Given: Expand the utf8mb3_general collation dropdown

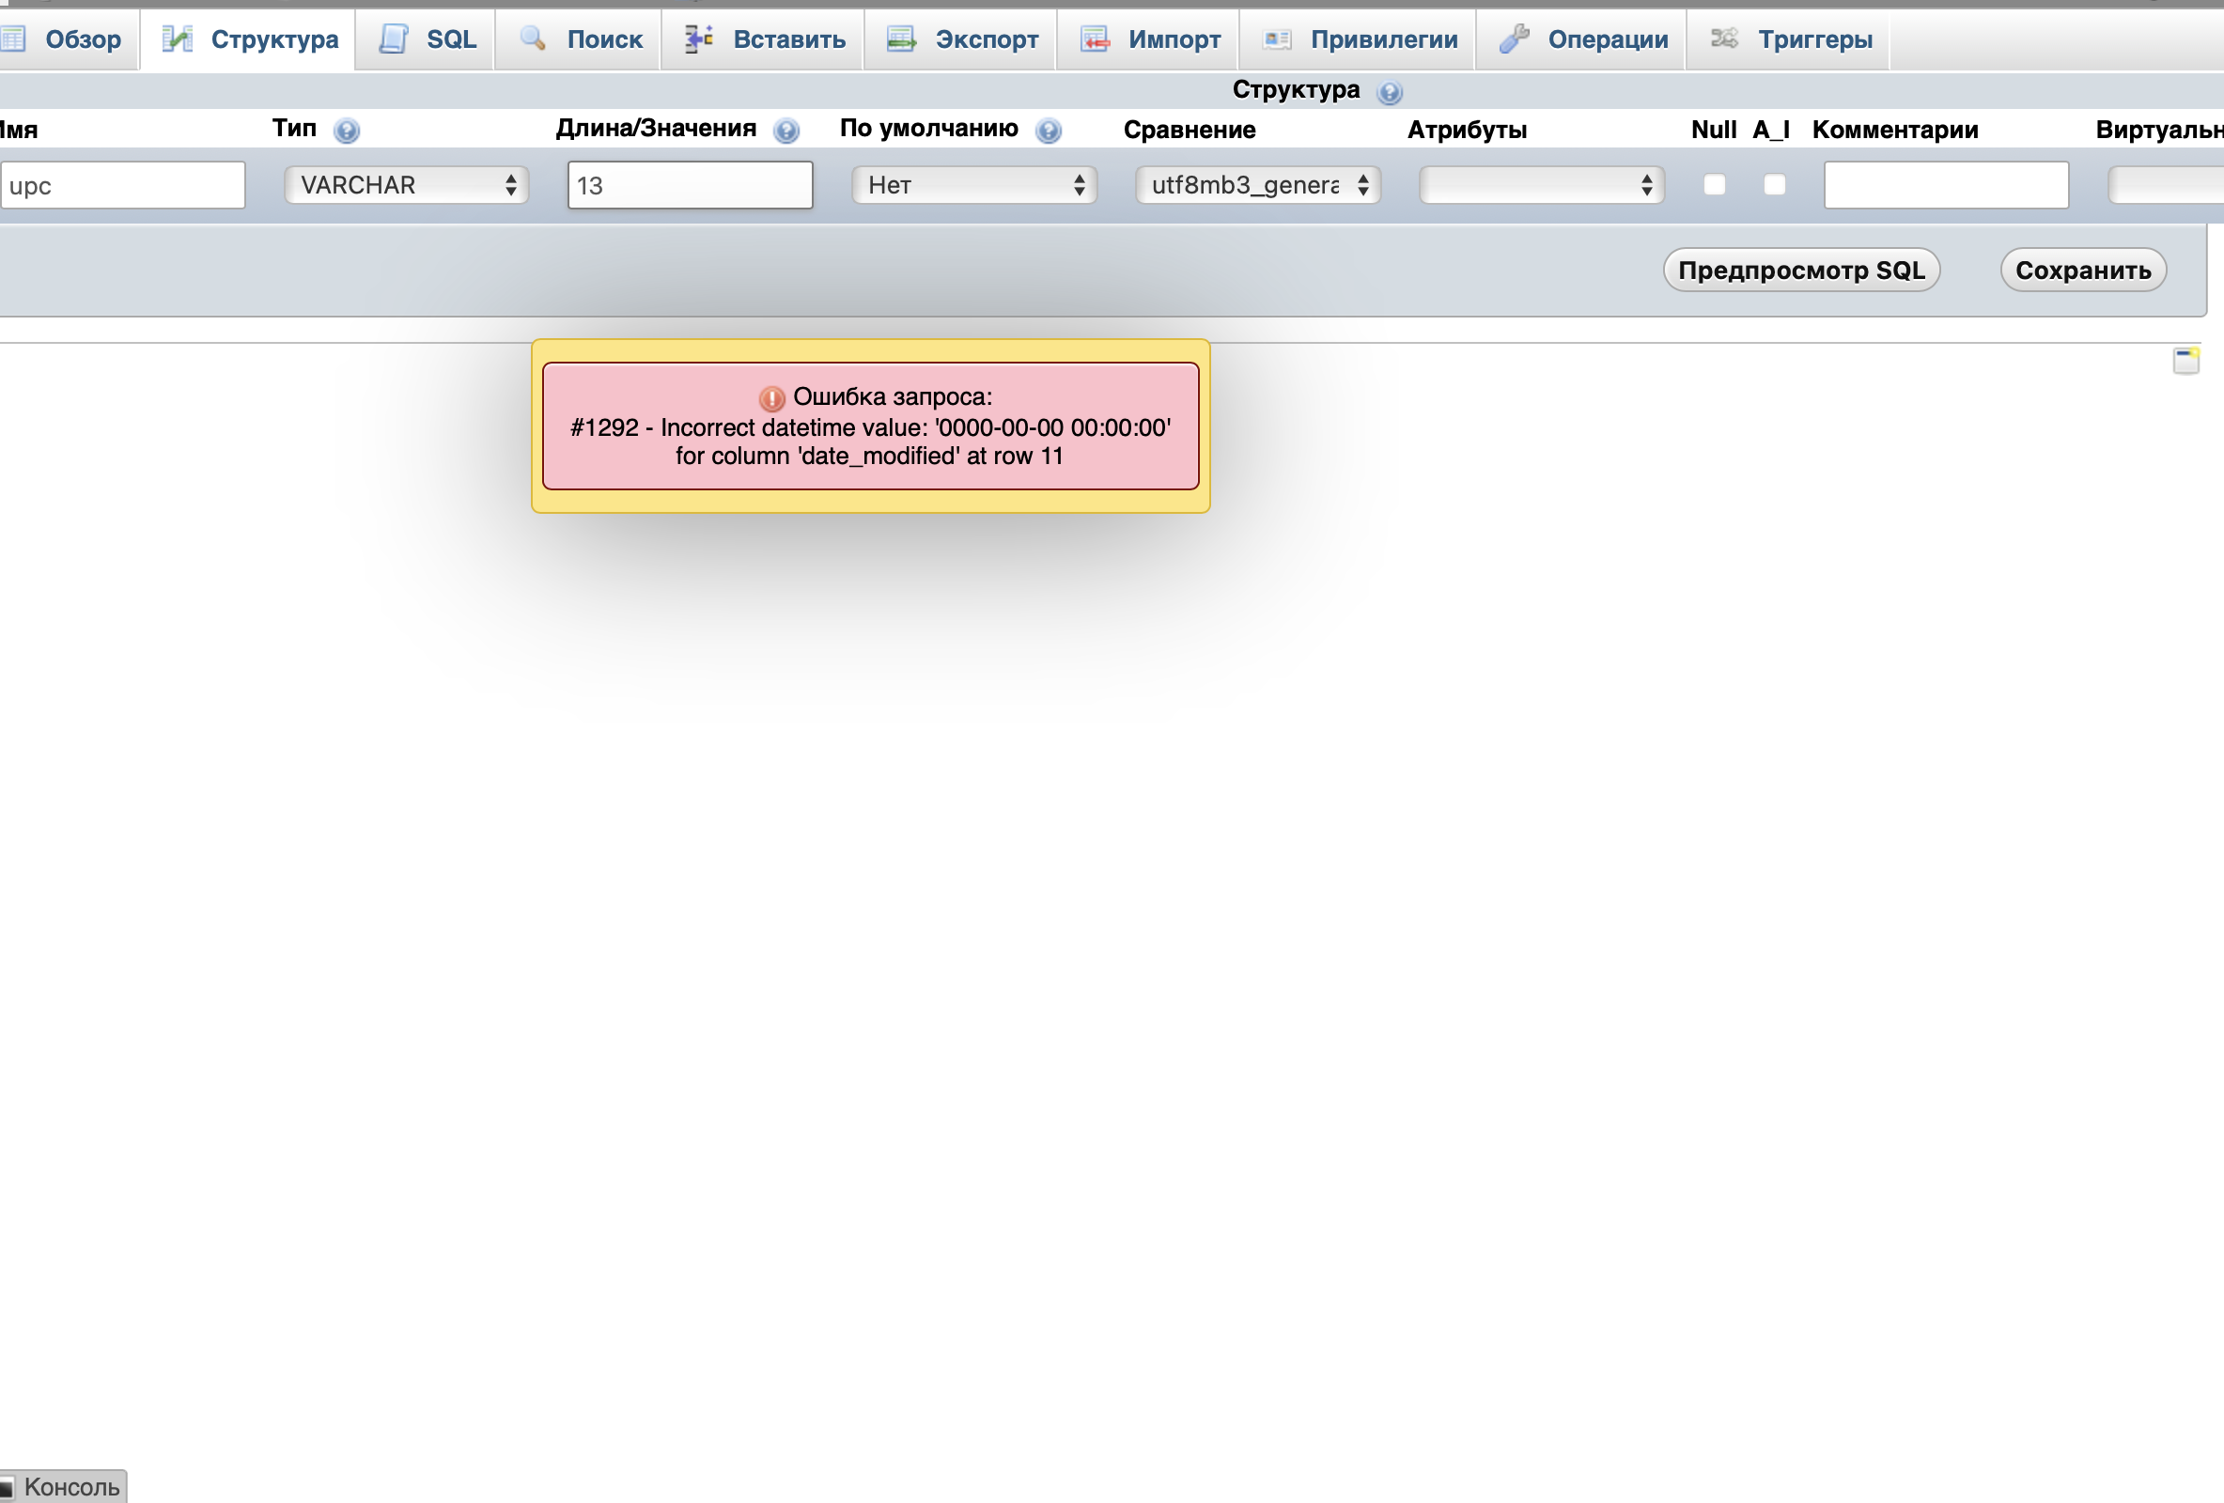Looking at the screenshot, I should tap(1257, 185).
